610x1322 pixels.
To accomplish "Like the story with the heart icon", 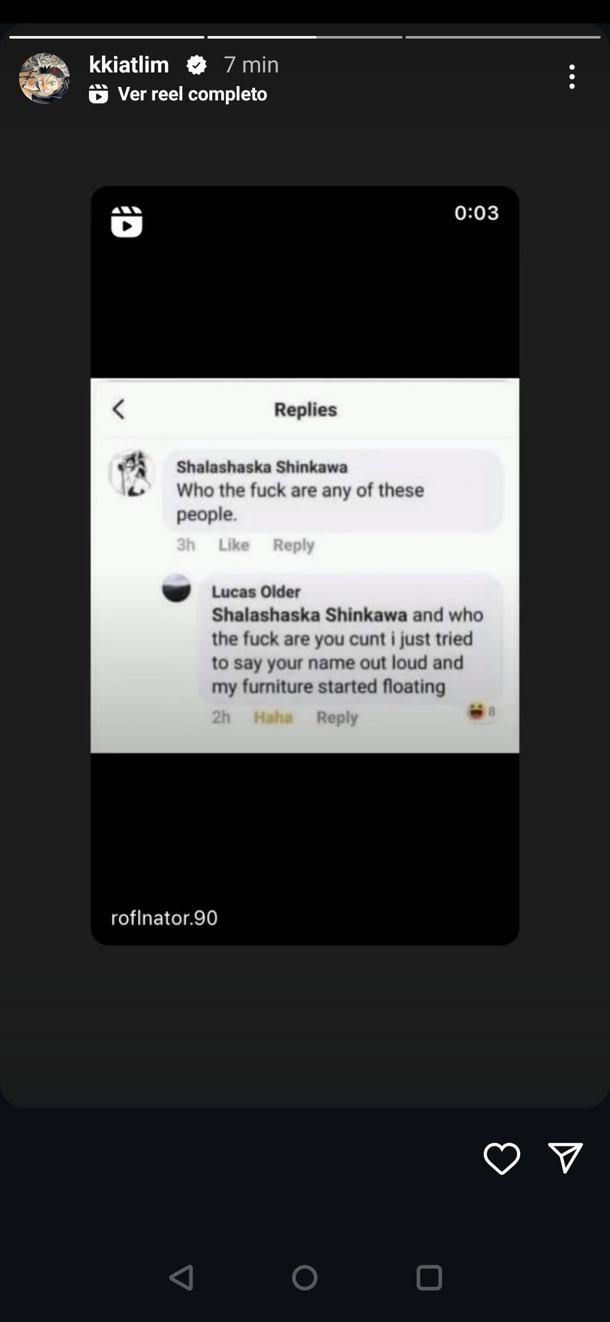I will (x=502, y=1158).
